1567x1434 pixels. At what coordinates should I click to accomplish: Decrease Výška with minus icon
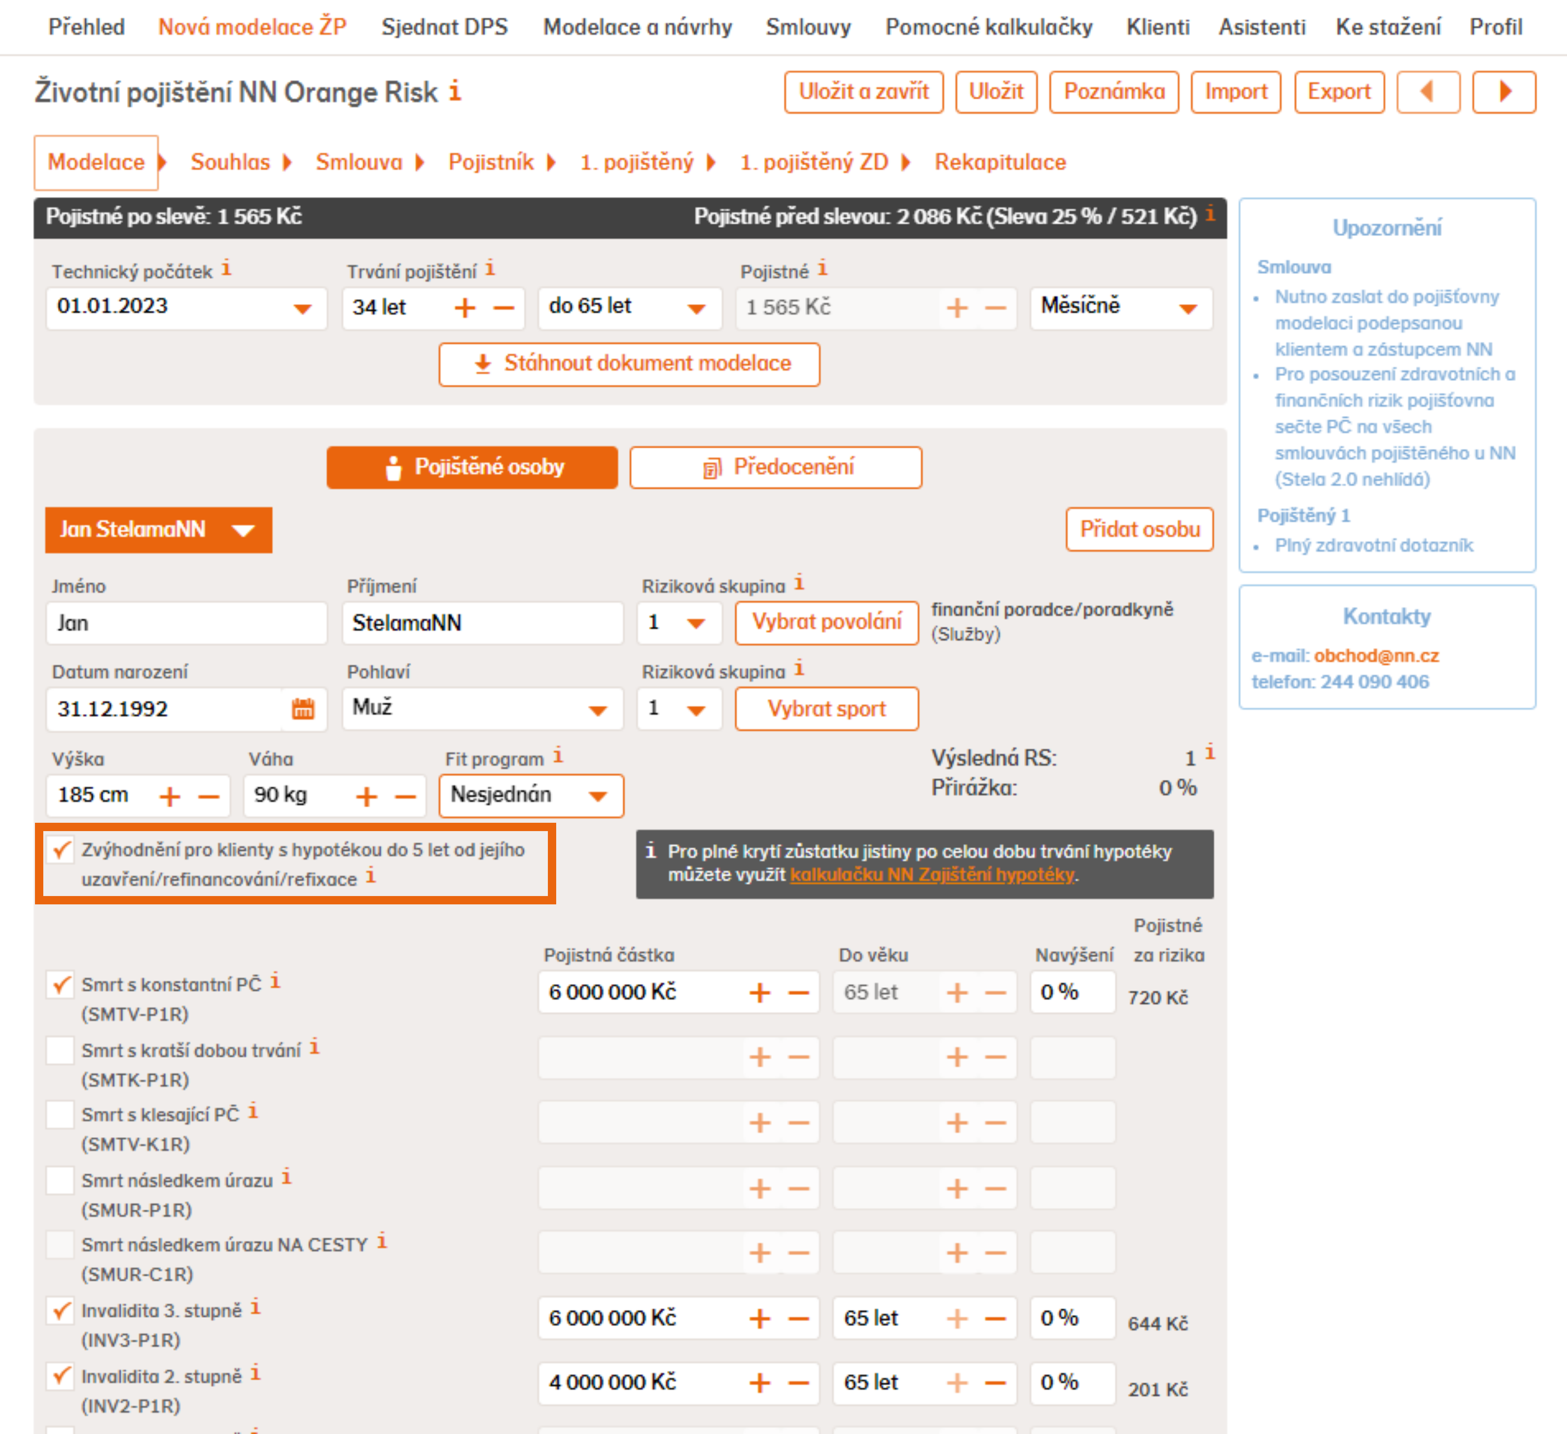click(208, 796)
